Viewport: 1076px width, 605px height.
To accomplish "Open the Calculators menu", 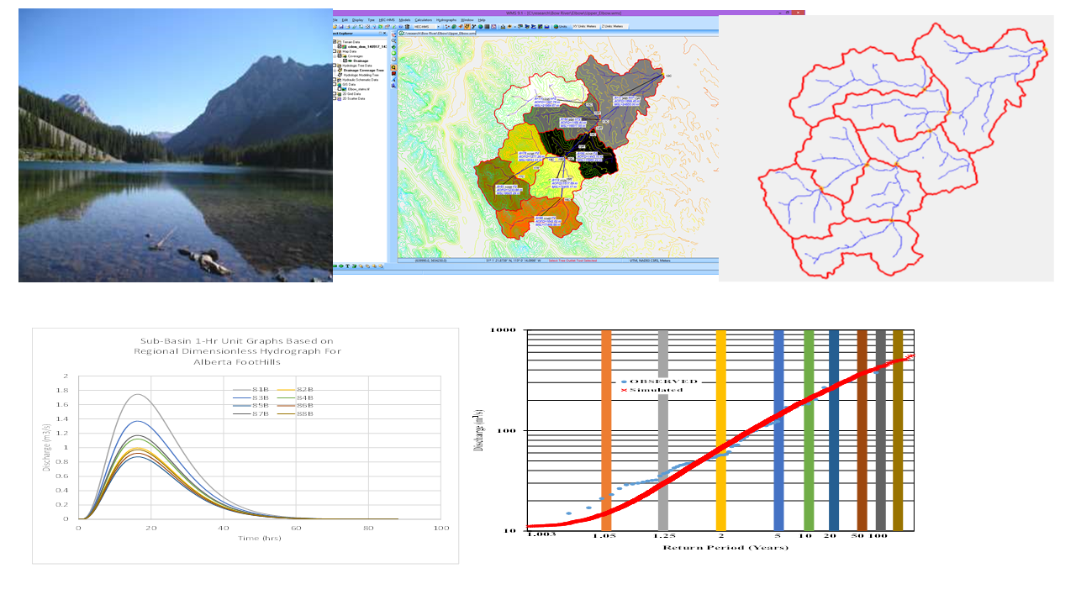I will pyautogui.click(x=423, y=19).
